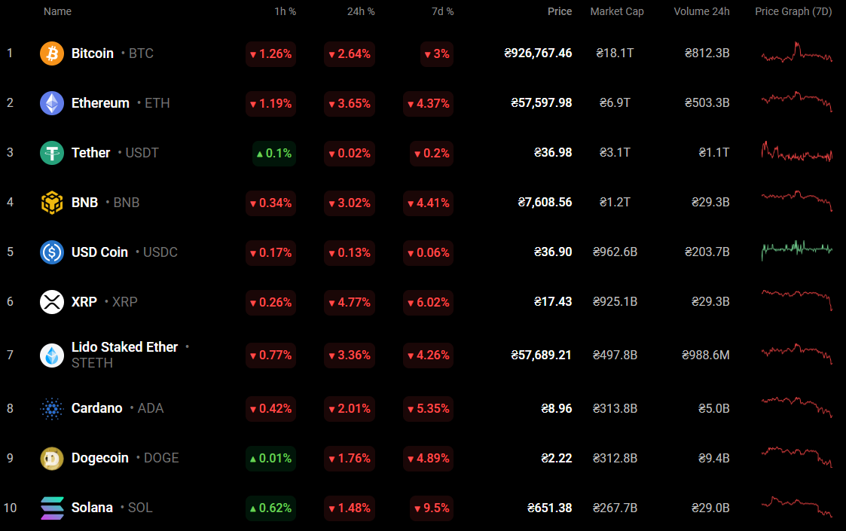Click the Dogecoin logo icon
The height and width of the screenshot is (531, 846).
tap(52, 458)
